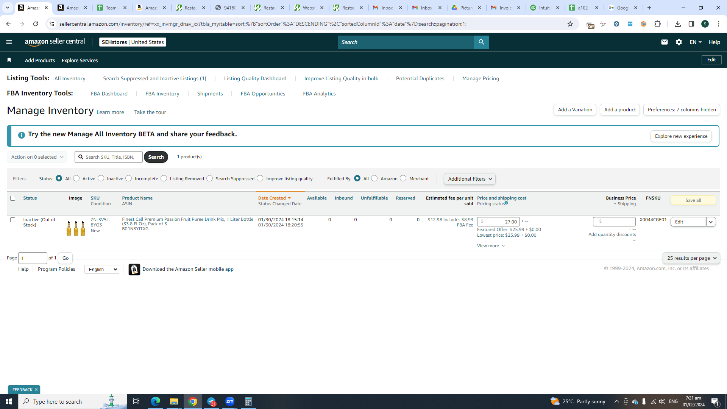The width and height of the screenshot is (727, 409).
Task: Click the price field showing 27.00
Action: [498, 222]
